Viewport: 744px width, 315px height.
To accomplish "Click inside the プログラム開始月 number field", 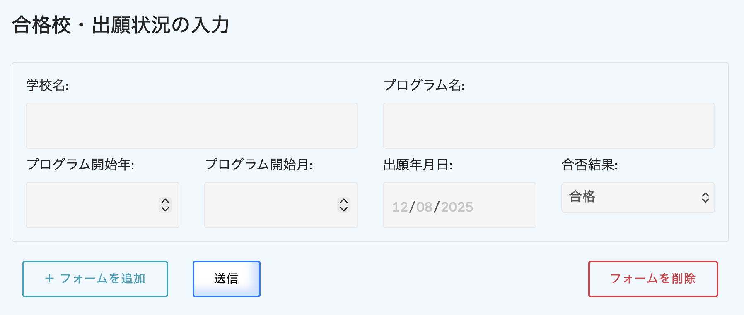I will [x=269, y=205].
